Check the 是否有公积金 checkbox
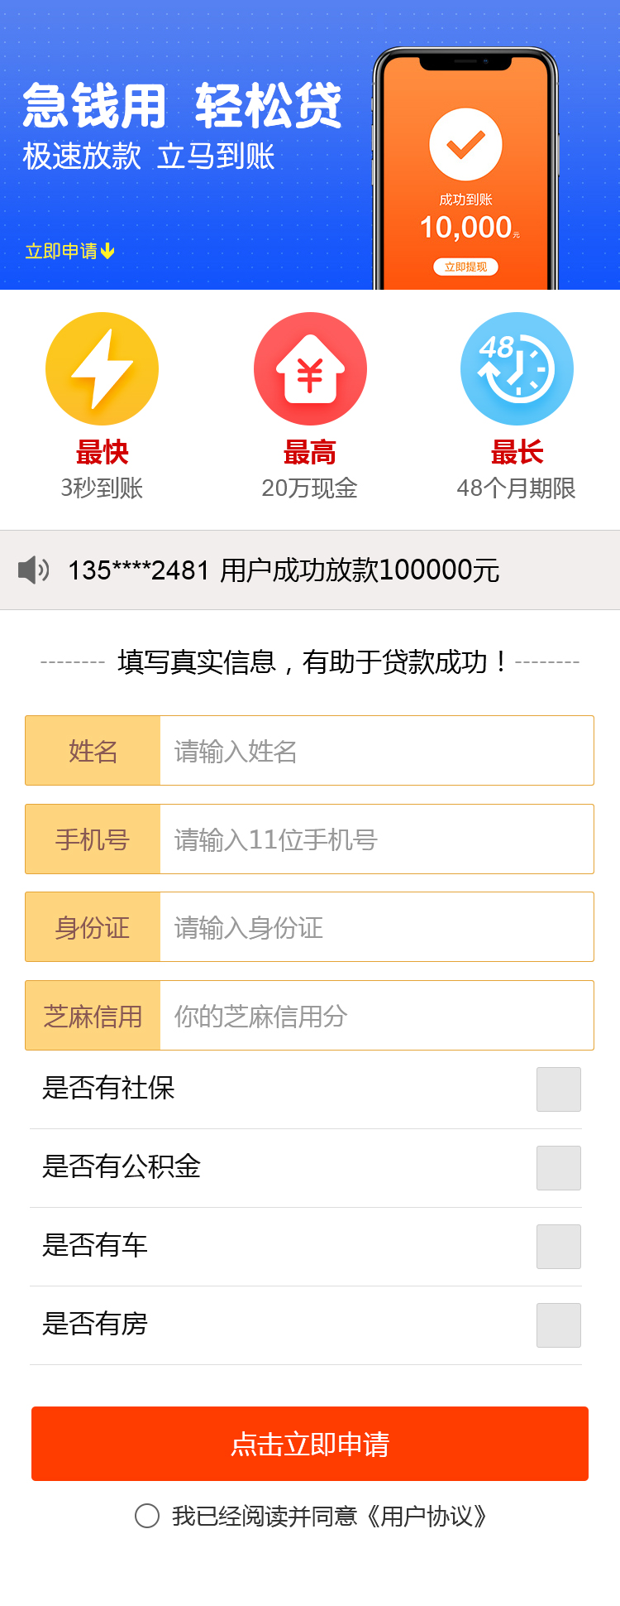Screen dimensions: 620x1606 (558, 1168)
